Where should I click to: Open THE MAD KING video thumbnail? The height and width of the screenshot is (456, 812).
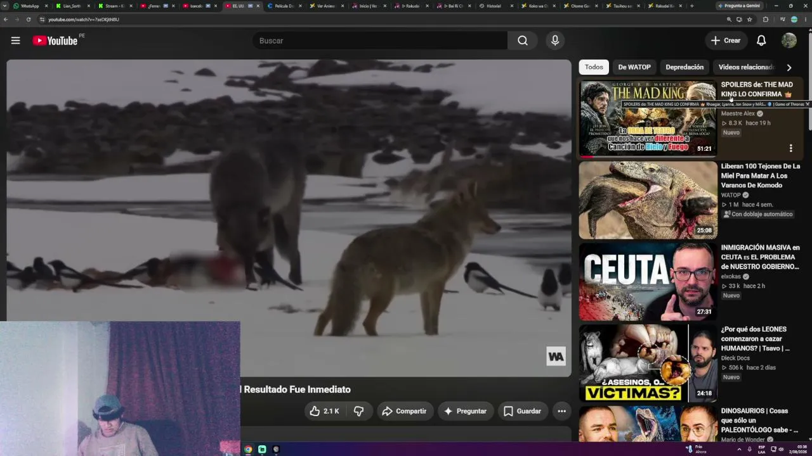(x=648, y=118)
